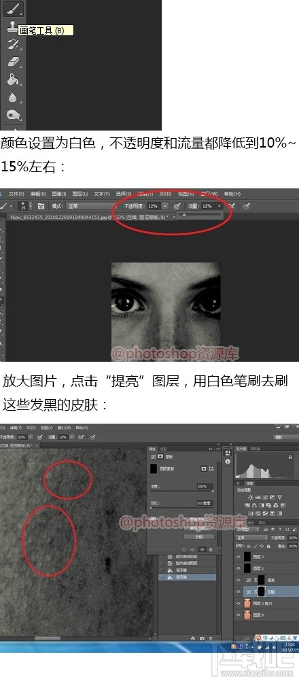Click the mask density slider track
This screenshot has height=680, width=299.
[x=182, y=490]
